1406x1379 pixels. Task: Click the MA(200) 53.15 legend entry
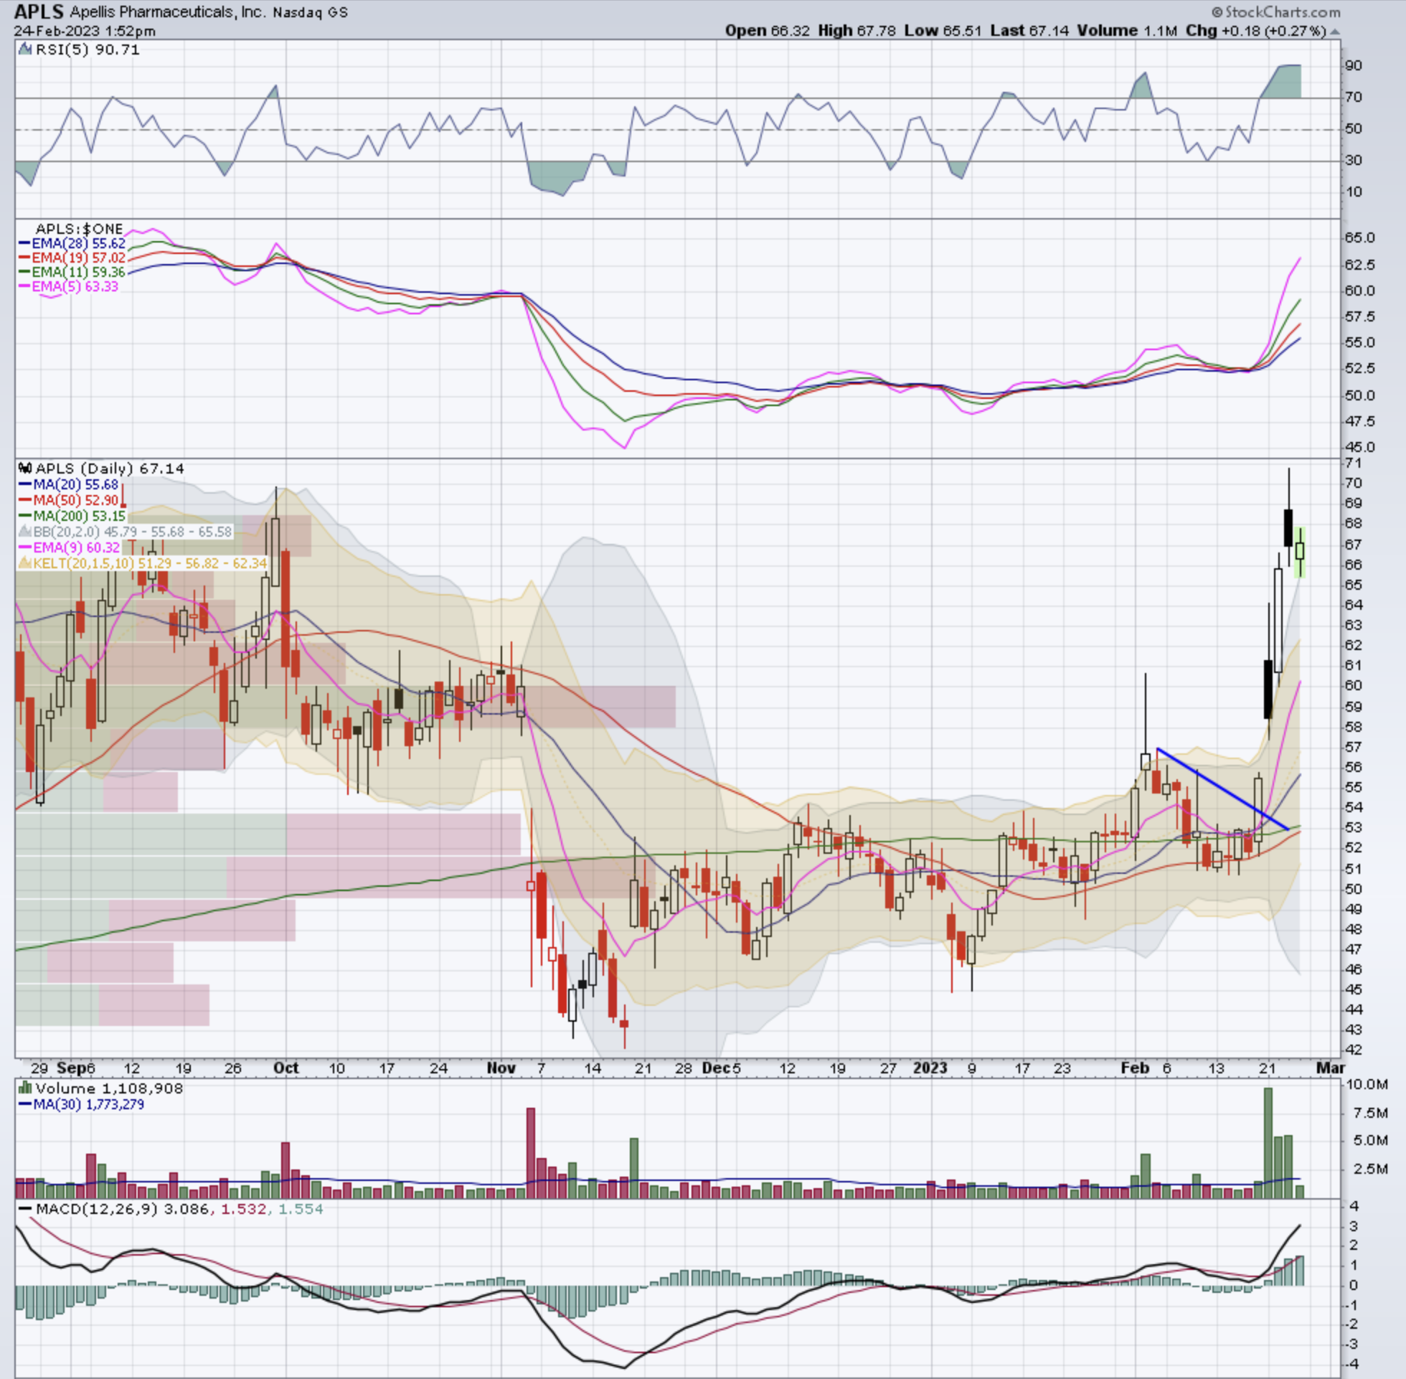[80, 517]
